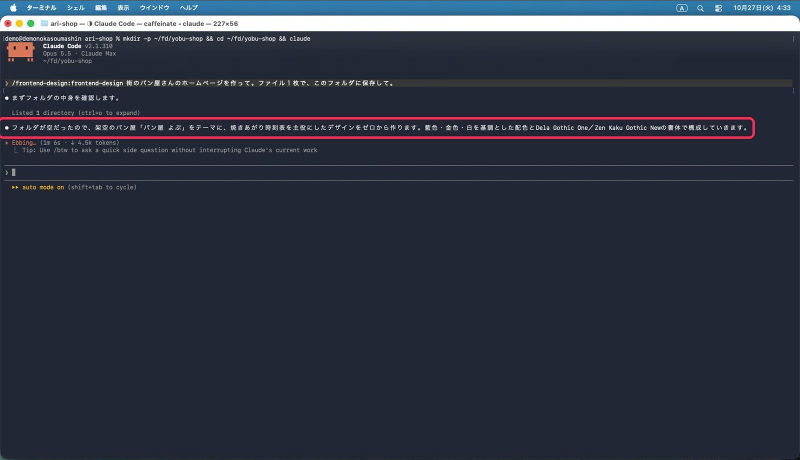
Task: Click the 'Claude Code v2.1.310' version text
Action: pyautogui.click(x=77, y=46)
